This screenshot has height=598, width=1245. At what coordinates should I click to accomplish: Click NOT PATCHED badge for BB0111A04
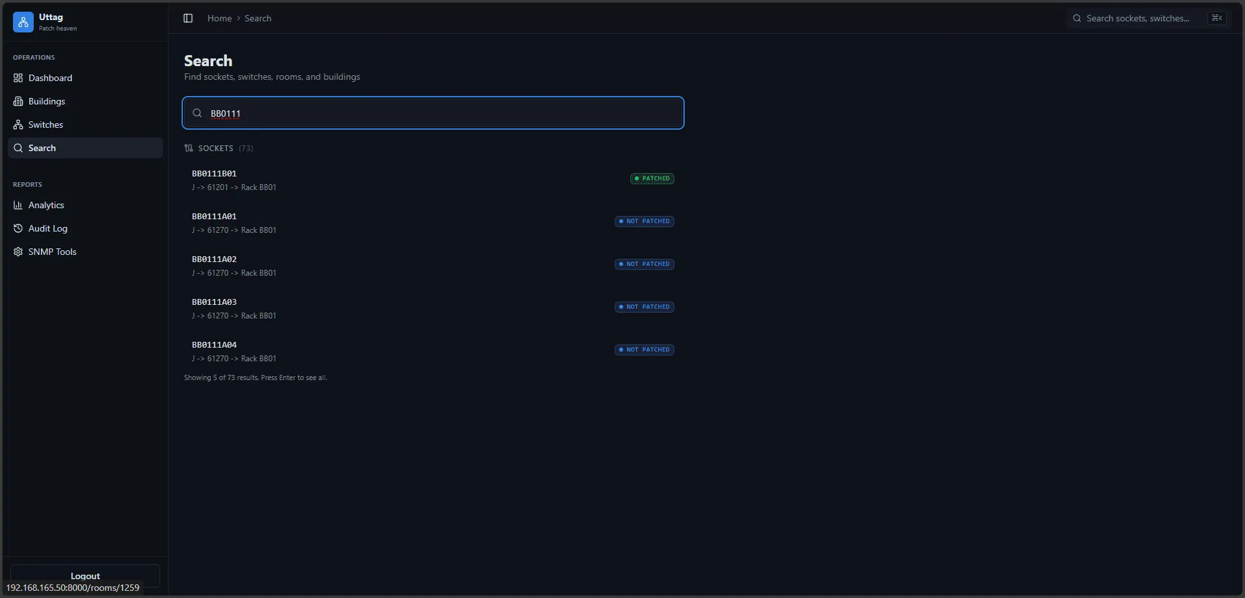coord(645,350)
